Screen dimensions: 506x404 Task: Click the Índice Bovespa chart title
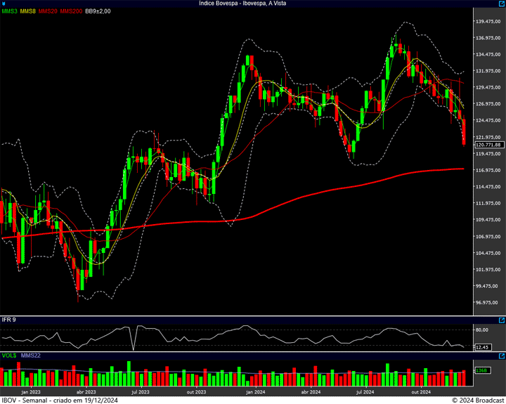[252, 4]
